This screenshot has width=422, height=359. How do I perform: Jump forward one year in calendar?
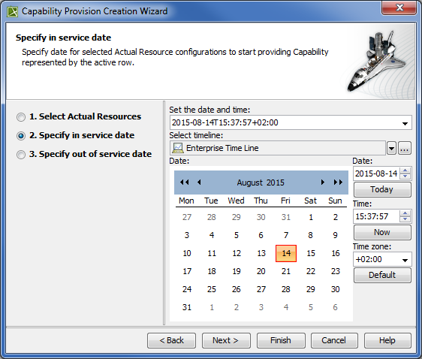[x=338, y=183]
